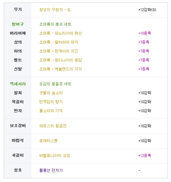Click the 액세서리 category header
This screenshot has height=182, width=171.
(18, 84)
